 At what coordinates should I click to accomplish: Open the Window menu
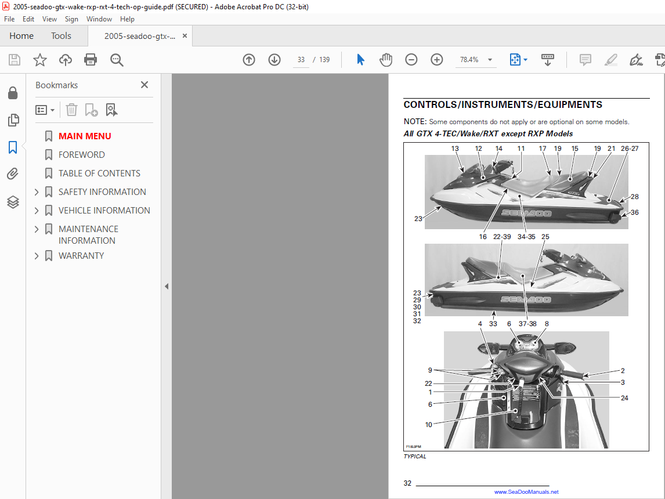click(x=99, y=19)
